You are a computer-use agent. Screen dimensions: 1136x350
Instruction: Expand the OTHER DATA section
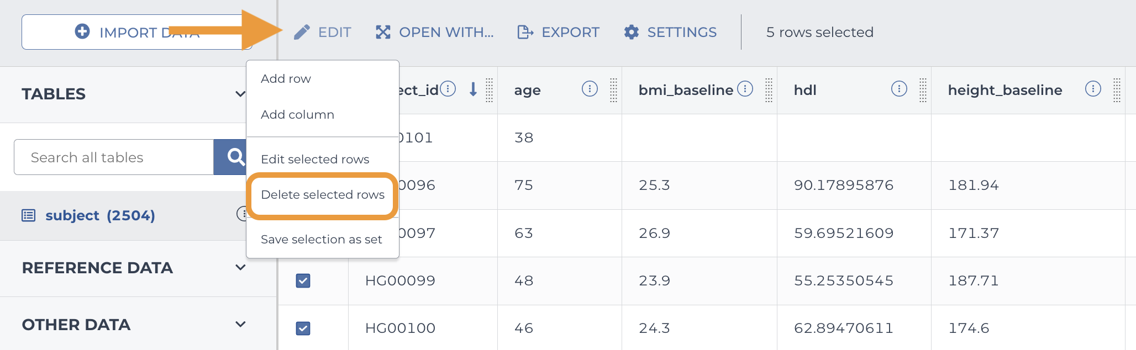click(x=240, y=325)
